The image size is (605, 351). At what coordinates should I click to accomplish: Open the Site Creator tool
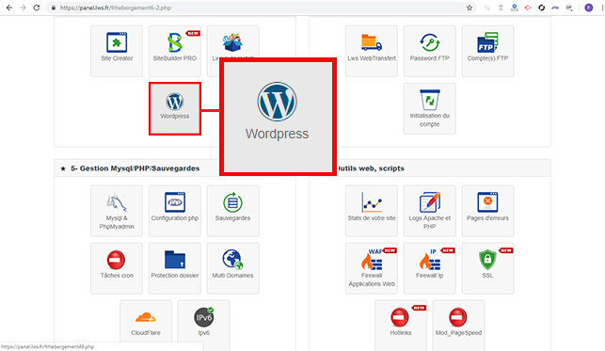pyautogui.click(x=117, y=51)
